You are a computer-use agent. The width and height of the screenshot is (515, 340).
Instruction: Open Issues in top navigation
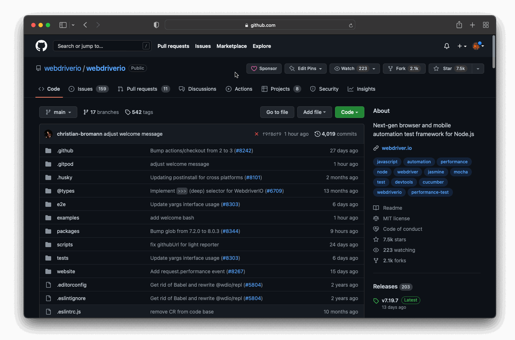(203, 46)
